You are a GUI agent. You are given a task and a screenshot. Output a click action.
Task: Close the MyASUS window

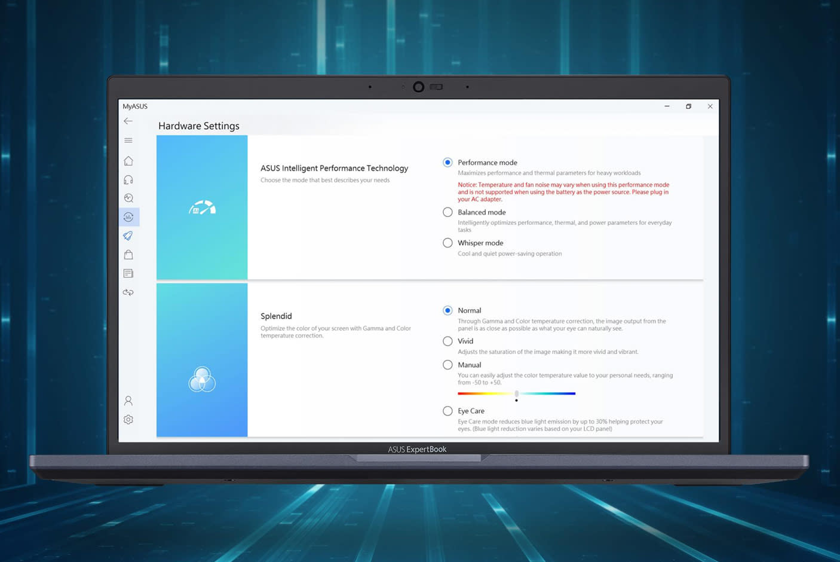pos(710,106)
